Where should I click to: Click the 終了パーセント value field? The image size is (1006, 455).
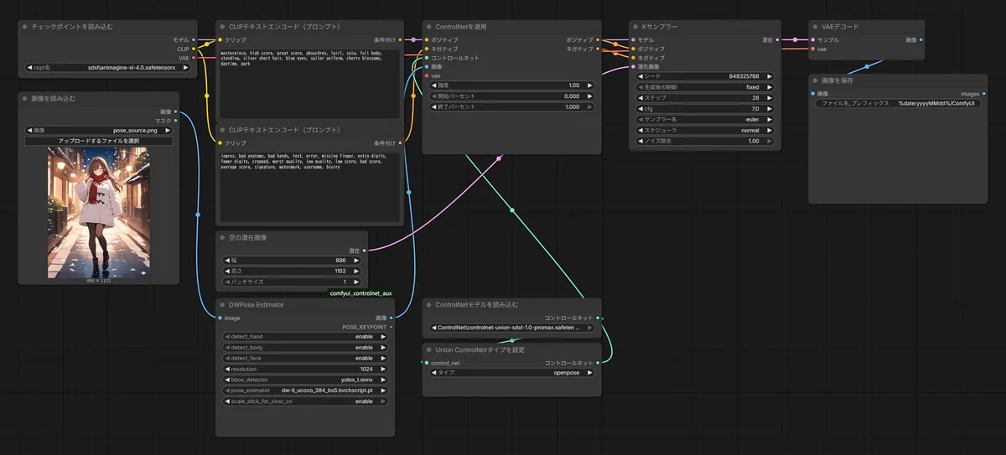[x=511, y=107]
